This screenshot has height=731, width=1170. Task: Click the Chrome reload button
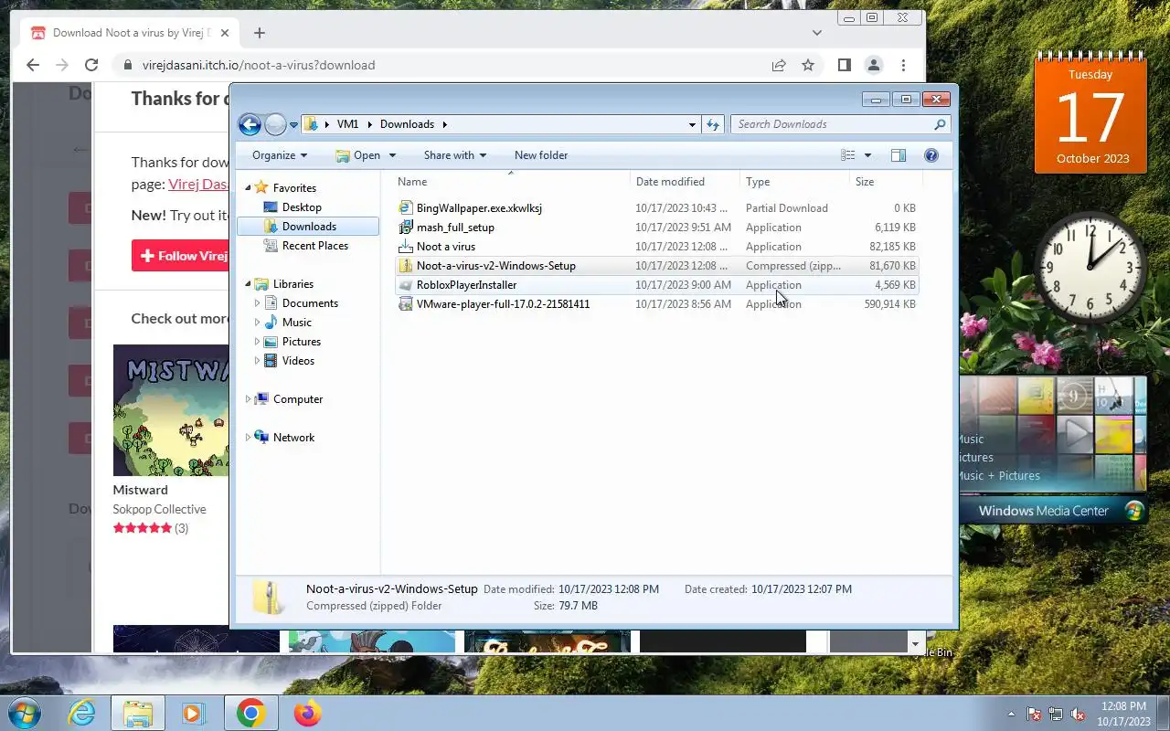91,65
